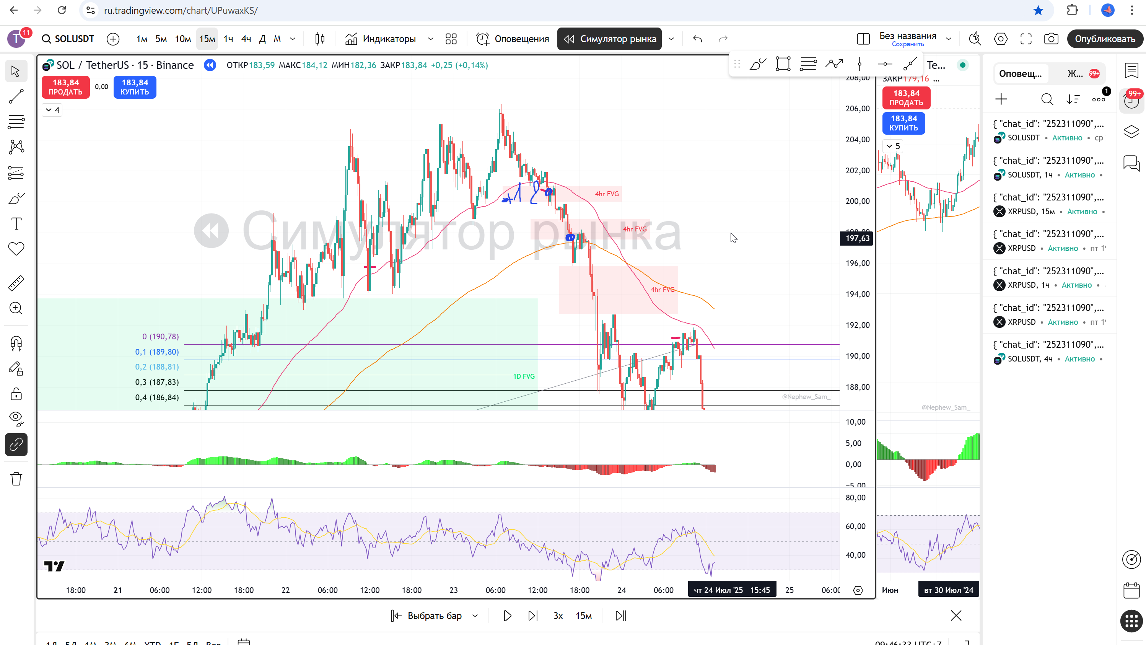Switch to the 4ч timeframe

point(246,39)
